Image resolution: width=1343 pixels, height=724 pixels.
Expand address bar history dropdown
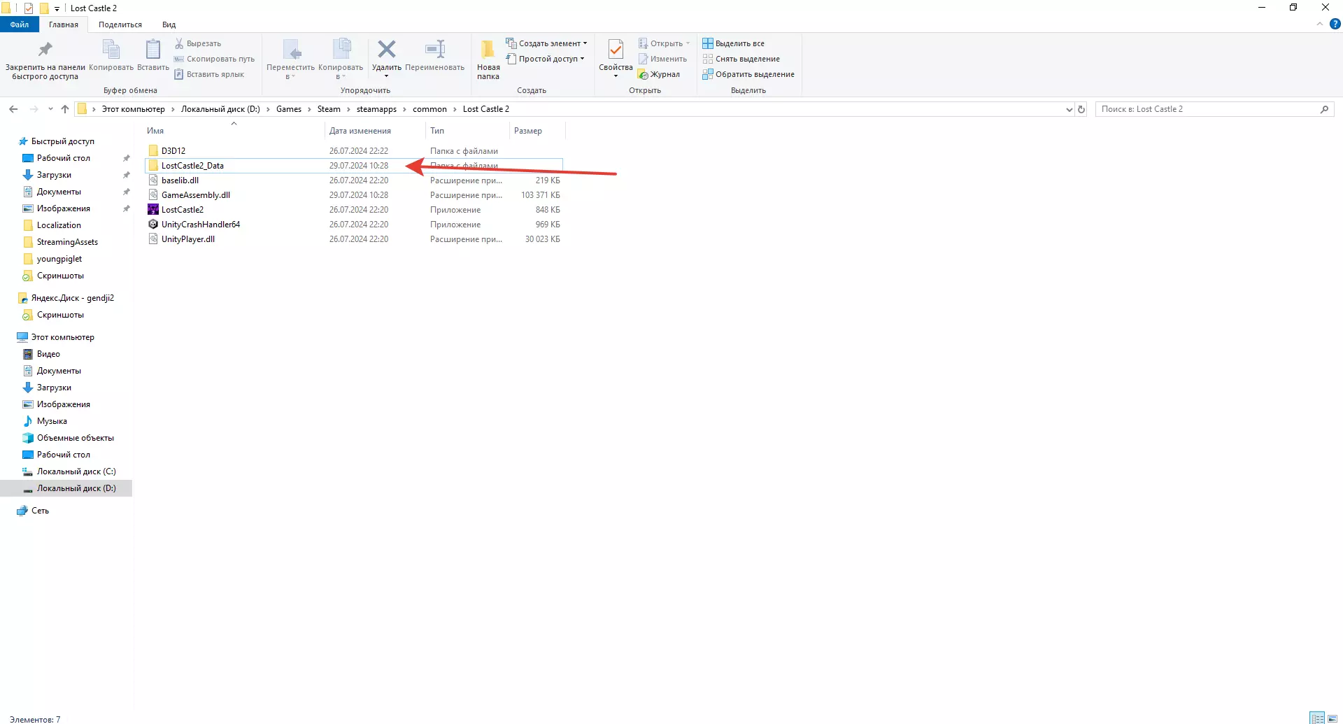[1069, 109]
